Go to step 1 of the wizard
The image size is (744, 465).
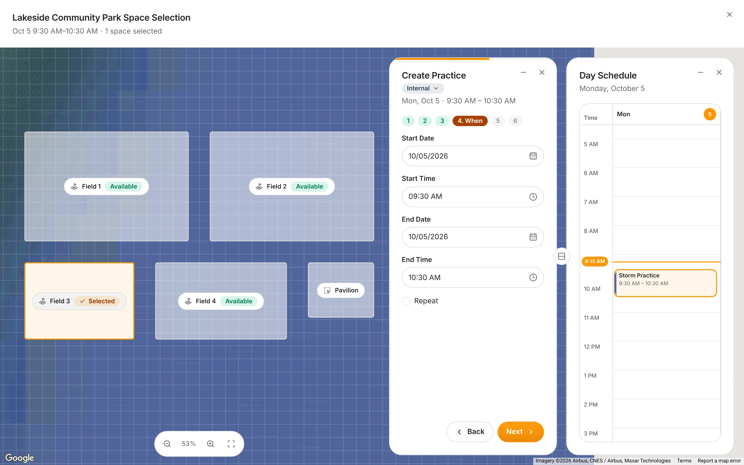(x=408, y=121)
